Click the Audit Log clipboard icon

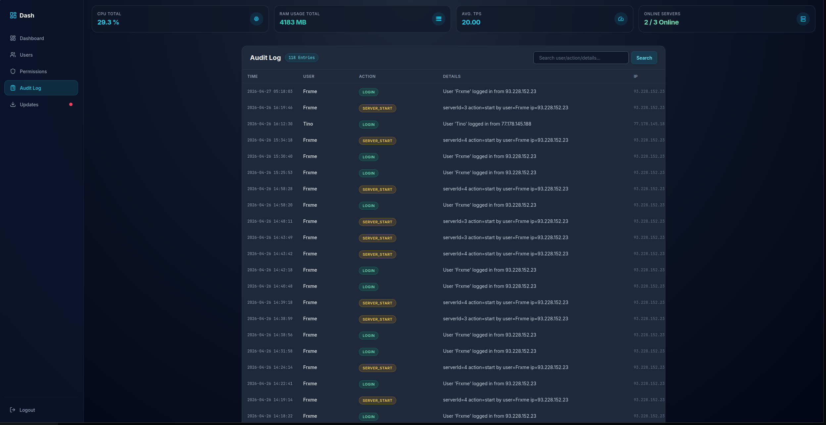click(13, 88)
